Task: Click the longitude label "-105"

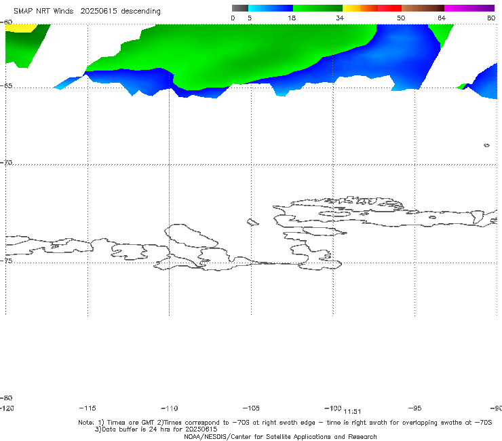Action: [251, 408]
